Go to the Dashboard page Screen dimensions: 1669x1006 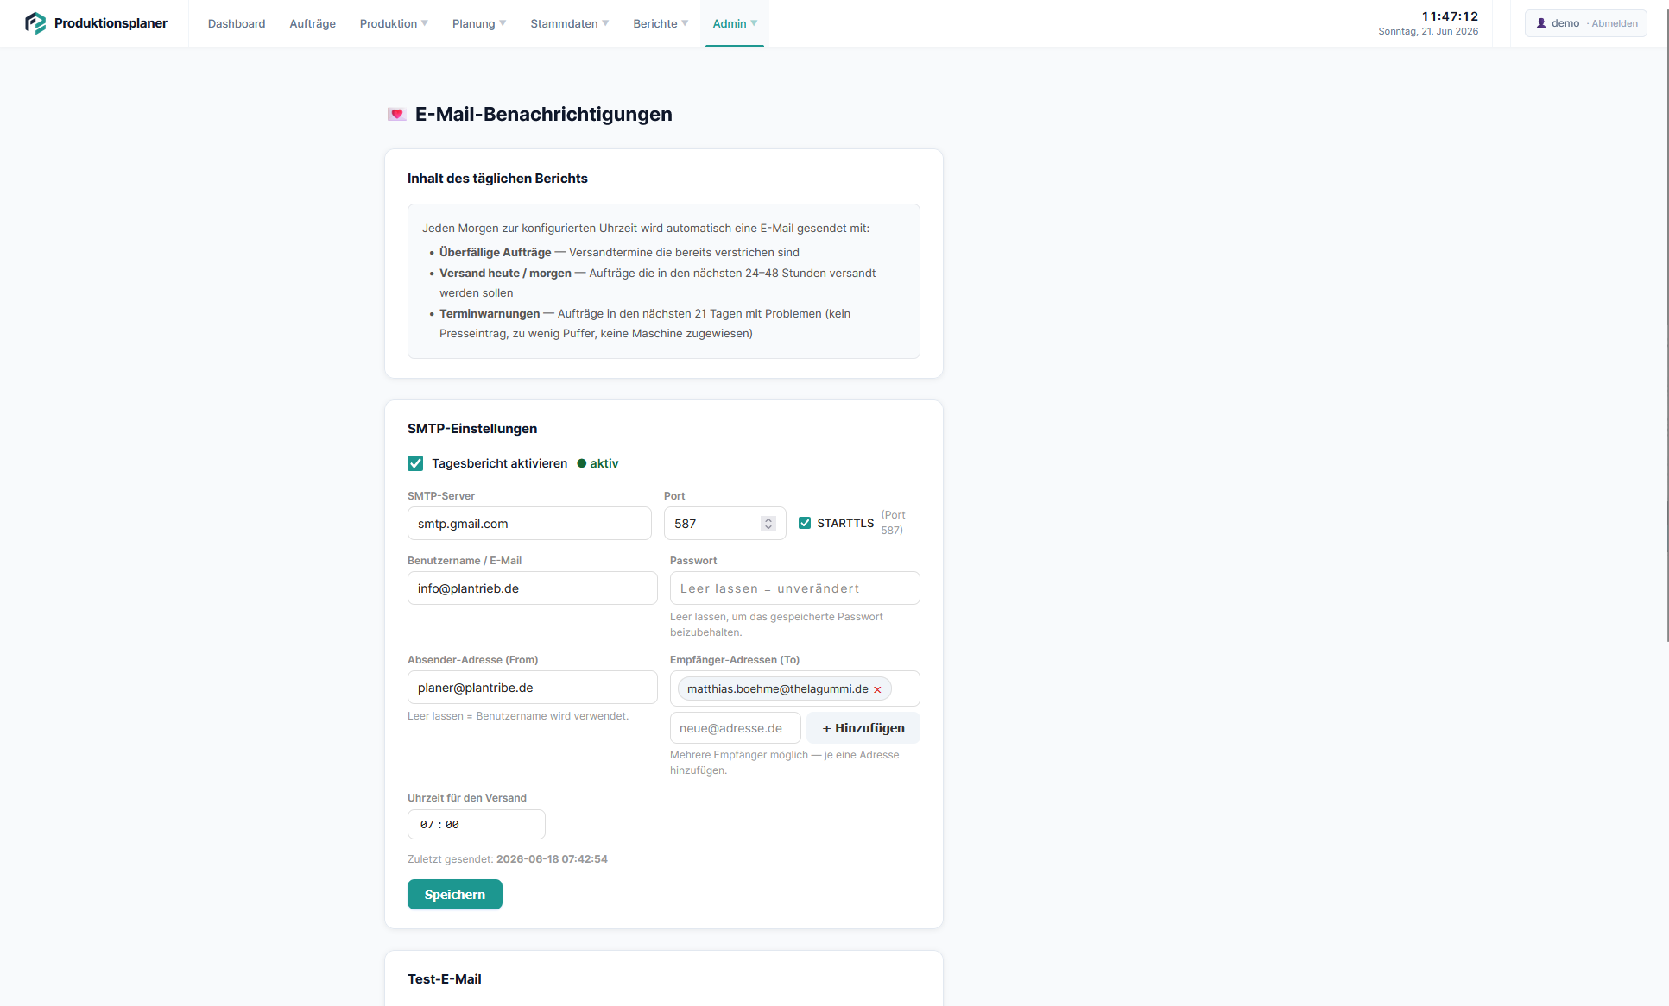pyautogui.click(x=237, y=23)
